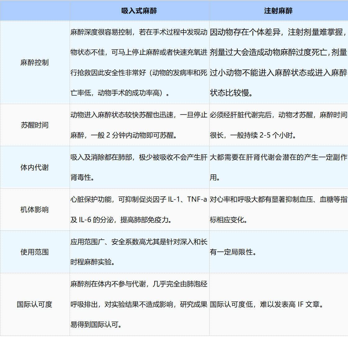Select the 吸入式麻醉 column header
The width and height of the screenshot is (348, 337).
(139, 10)
